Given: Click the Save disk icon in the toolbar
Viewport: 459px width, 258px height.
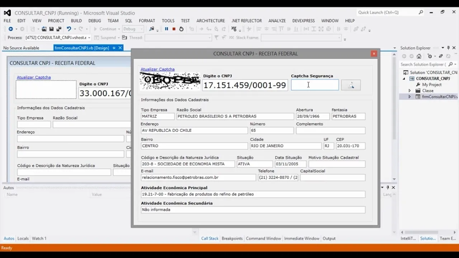Looking at the screenshot, I should (51, 29).
